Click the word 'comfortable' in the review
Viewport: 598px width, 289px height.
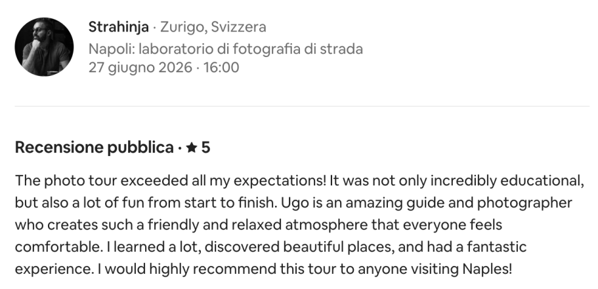[57, 247]
